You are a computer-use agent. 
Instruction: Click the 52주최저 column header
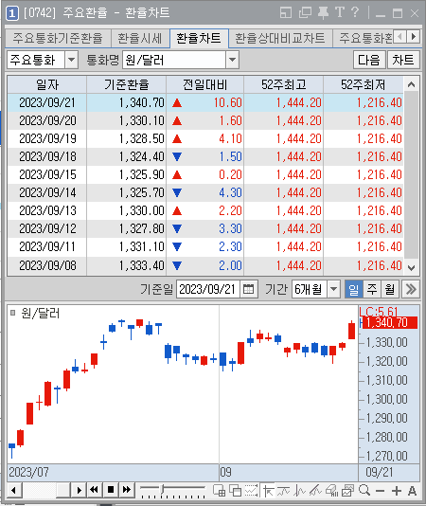coord(364,85)
